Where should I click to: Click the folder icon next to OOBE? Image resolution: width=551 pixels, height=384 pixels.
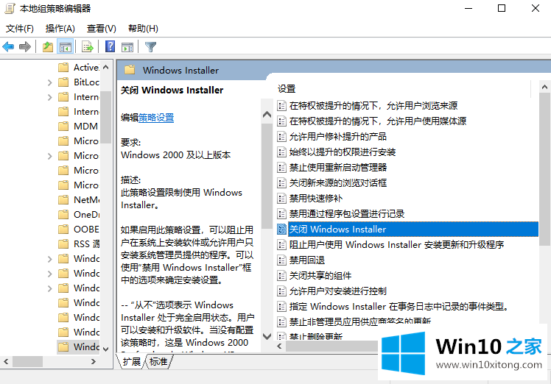[63, 230]
